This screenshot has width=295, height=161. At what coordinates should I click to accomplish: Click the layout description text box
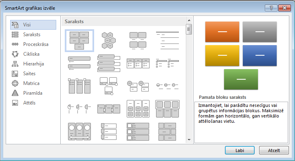click(241, 122)
